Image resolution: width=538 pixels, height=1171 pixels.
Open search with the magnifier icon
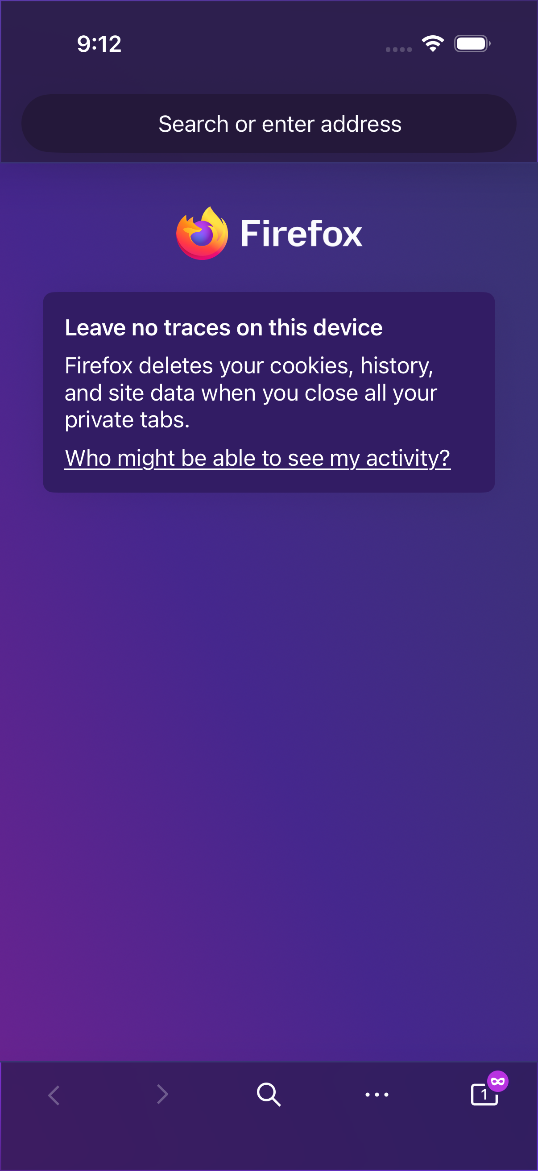point(269,1095)
